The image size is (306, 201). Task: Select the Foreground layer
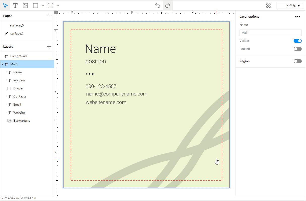[27, 56]
